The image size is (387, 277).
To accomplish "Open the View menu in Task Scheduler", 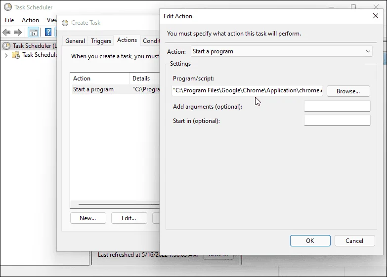I will [51, 20].
